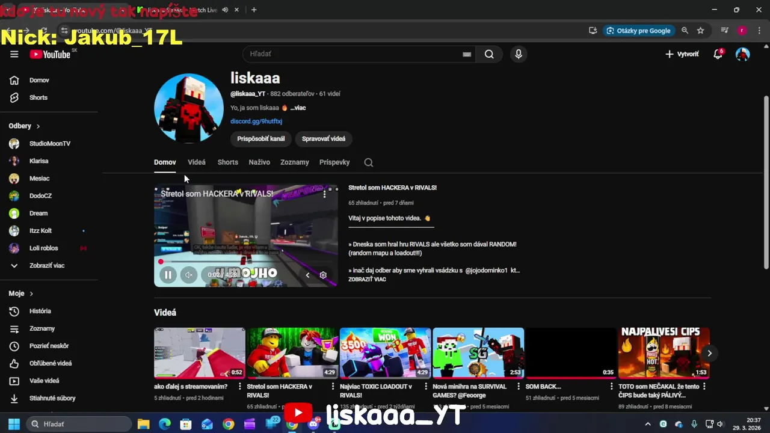Open NAJPALIVEJSI CIPS video thumbnail
770x433 pixels.
pyautogui.click(x=664, y=353)
